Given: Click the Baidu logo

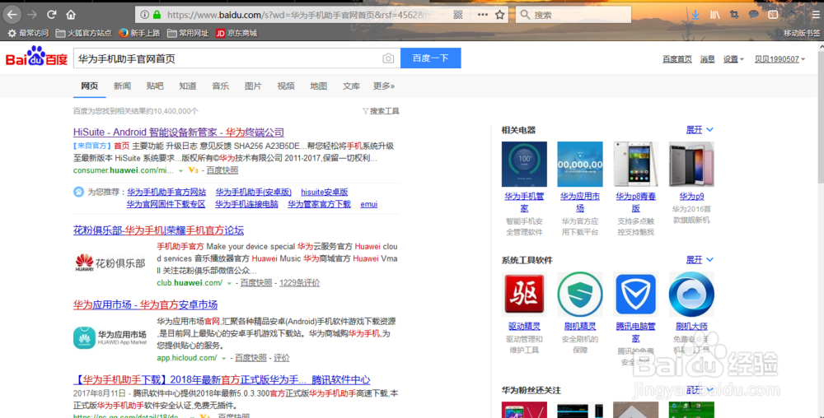Looking at the screenshot, I should [36, 57].
